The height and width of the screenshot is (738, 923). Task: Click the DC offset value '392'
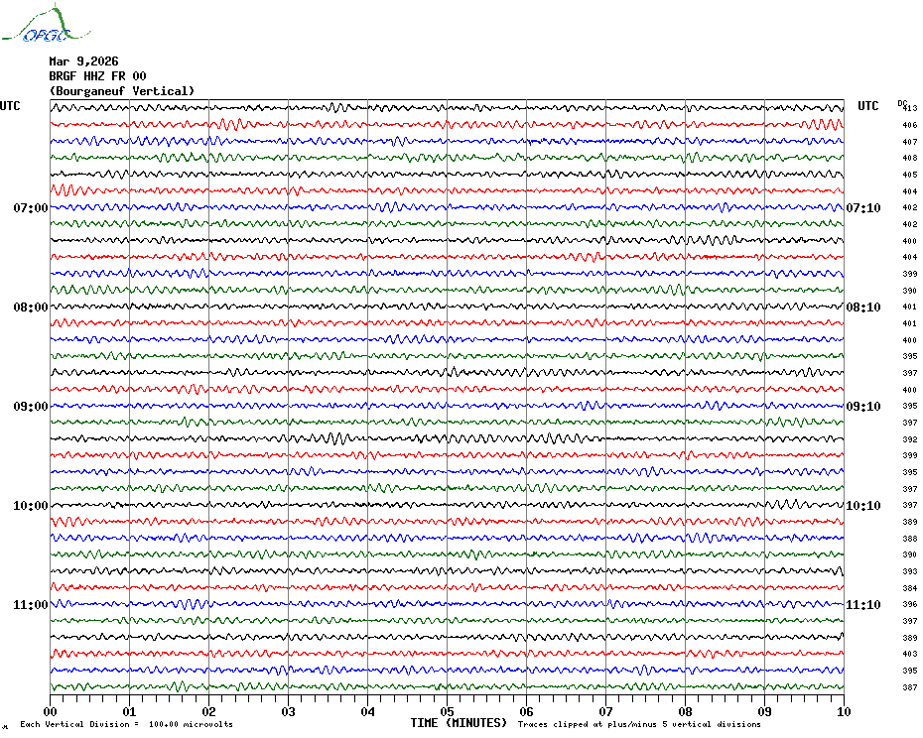tap(910, 439)
